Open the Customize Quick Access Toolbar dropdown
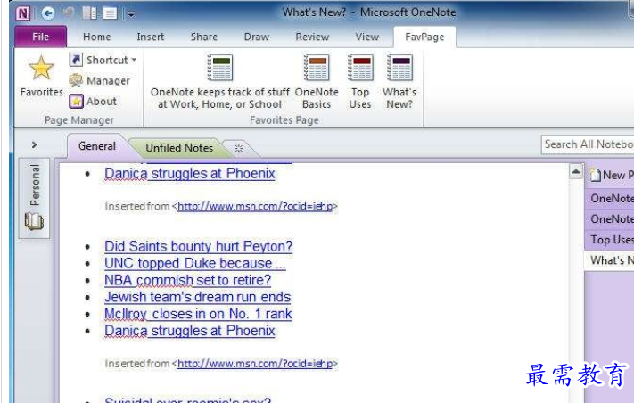Viewport: 634px width, 403px height. tap(131, 14)
